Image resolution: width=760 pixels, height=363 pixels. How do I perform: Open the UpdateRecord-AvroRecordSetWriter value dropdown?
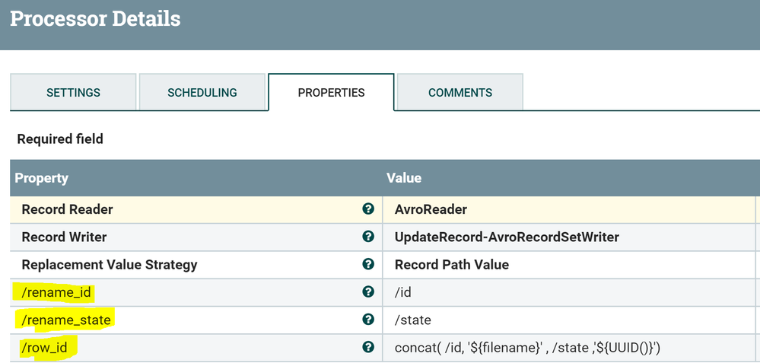coord(507,237)
